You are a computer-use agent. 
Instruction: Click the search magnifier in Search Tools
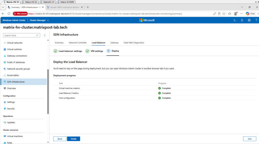point(37,35)
